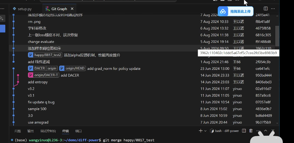Select the 终端 (Terminal) panel tab

65,131
